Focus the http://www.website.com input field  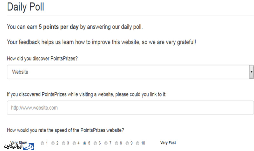tap(130, 108)
